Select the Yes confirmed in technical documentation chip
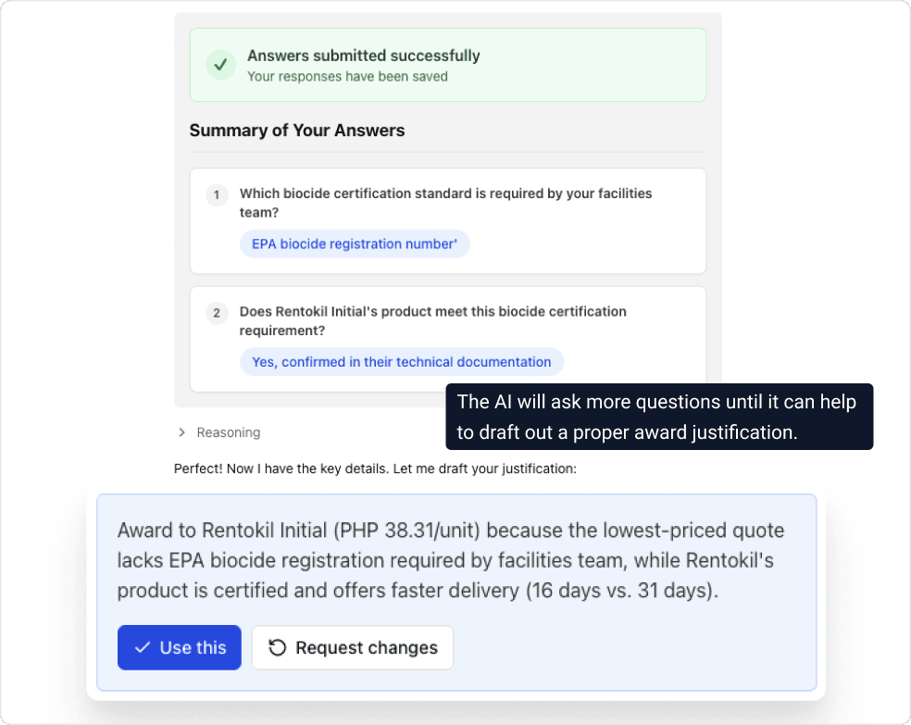The image size is (911, 725). (x=401, y=361)
